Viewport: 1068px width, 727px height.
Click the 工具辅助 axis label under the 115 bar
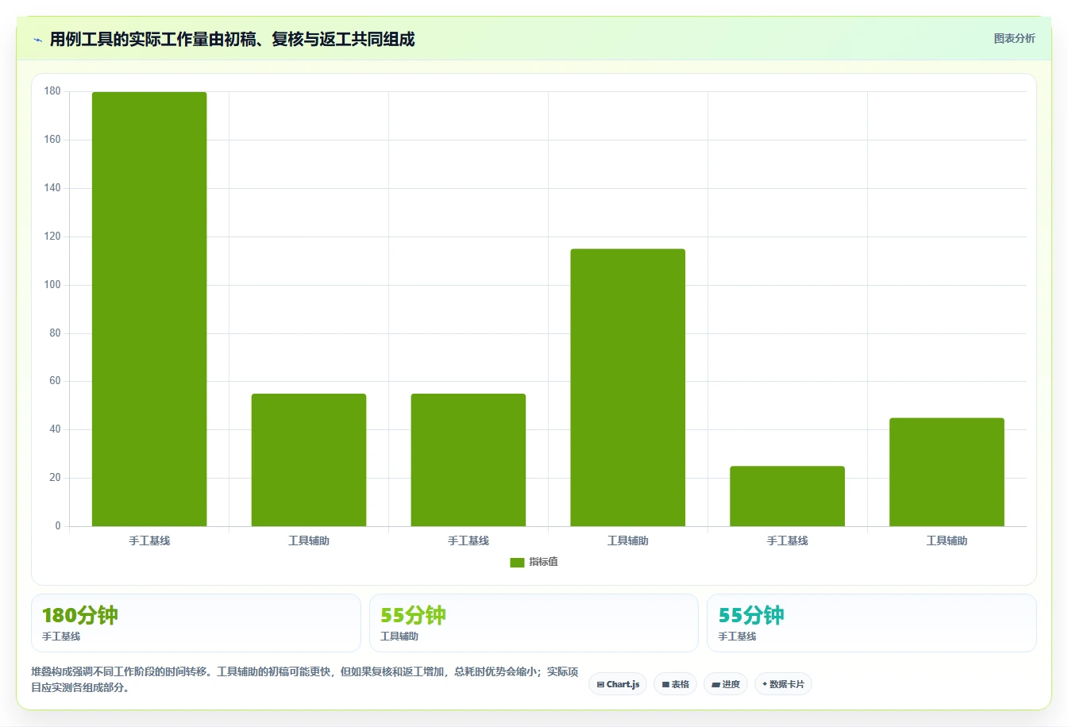point(628,541)
